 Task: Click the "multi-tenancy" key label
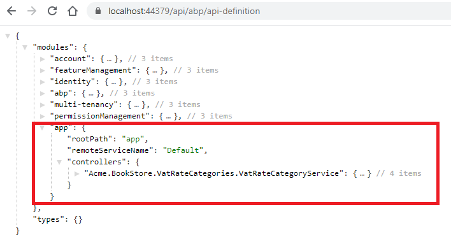(x=84, y=104)
